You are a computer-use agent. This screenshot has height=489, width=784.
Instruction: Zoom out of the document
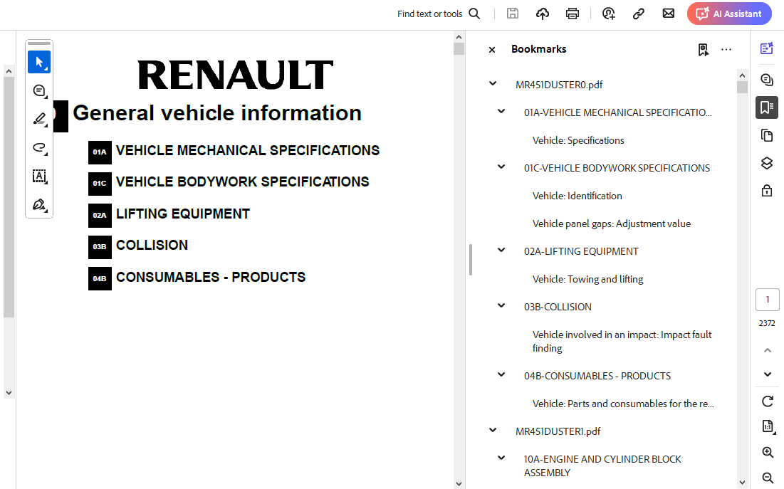768,478
